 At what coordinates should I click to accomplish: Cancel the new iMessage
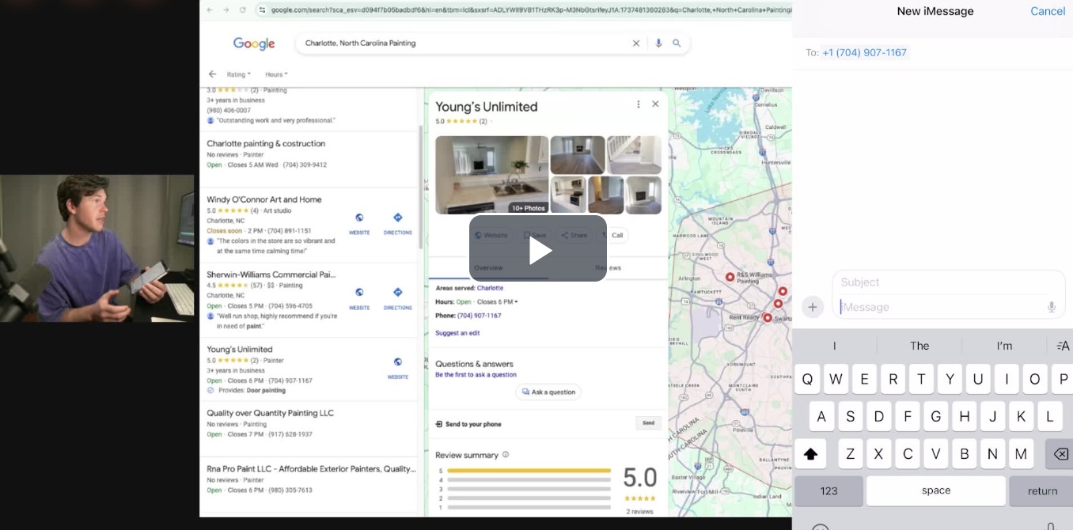click(1047, 11)
